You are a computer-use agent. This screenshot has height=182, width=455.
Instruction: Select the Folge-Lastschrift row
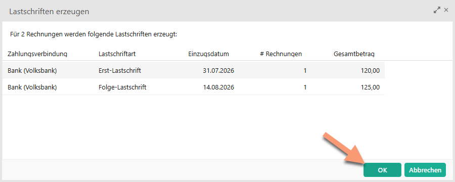point(194,87)
